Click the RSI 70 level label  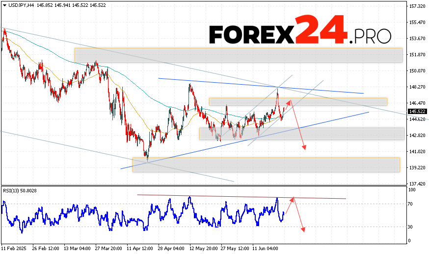(x=410, y=203)
